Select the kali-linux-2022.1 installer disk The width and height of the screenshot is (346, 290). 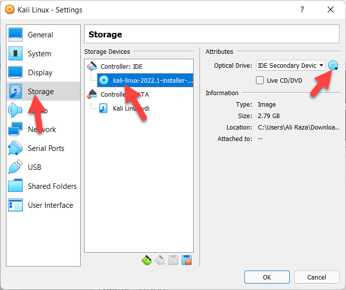pos(152,80)
